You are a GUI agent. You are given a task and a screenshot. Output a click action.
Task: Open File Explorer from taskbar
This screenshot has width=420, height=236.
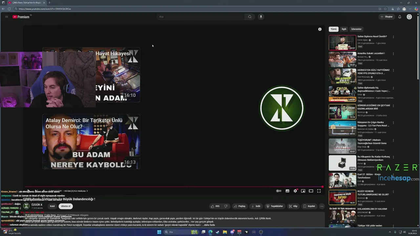(x=225, y=232)
